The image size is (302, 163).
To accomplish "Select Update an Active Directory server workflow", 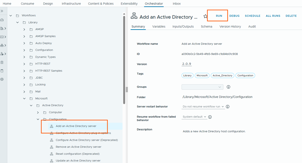I will pos(78,161).
